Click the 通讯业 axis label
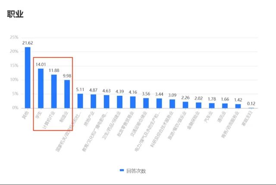The image size is (276, 185). tap(221, 117)
